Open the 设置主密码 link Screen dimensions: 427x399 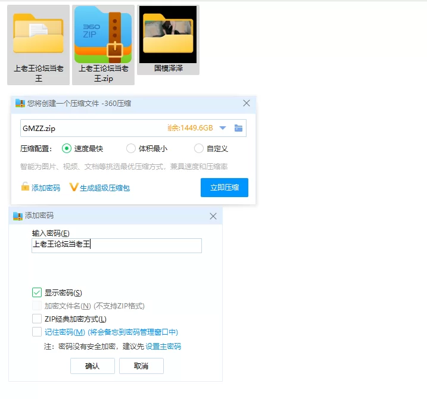[x=163, y=347]
